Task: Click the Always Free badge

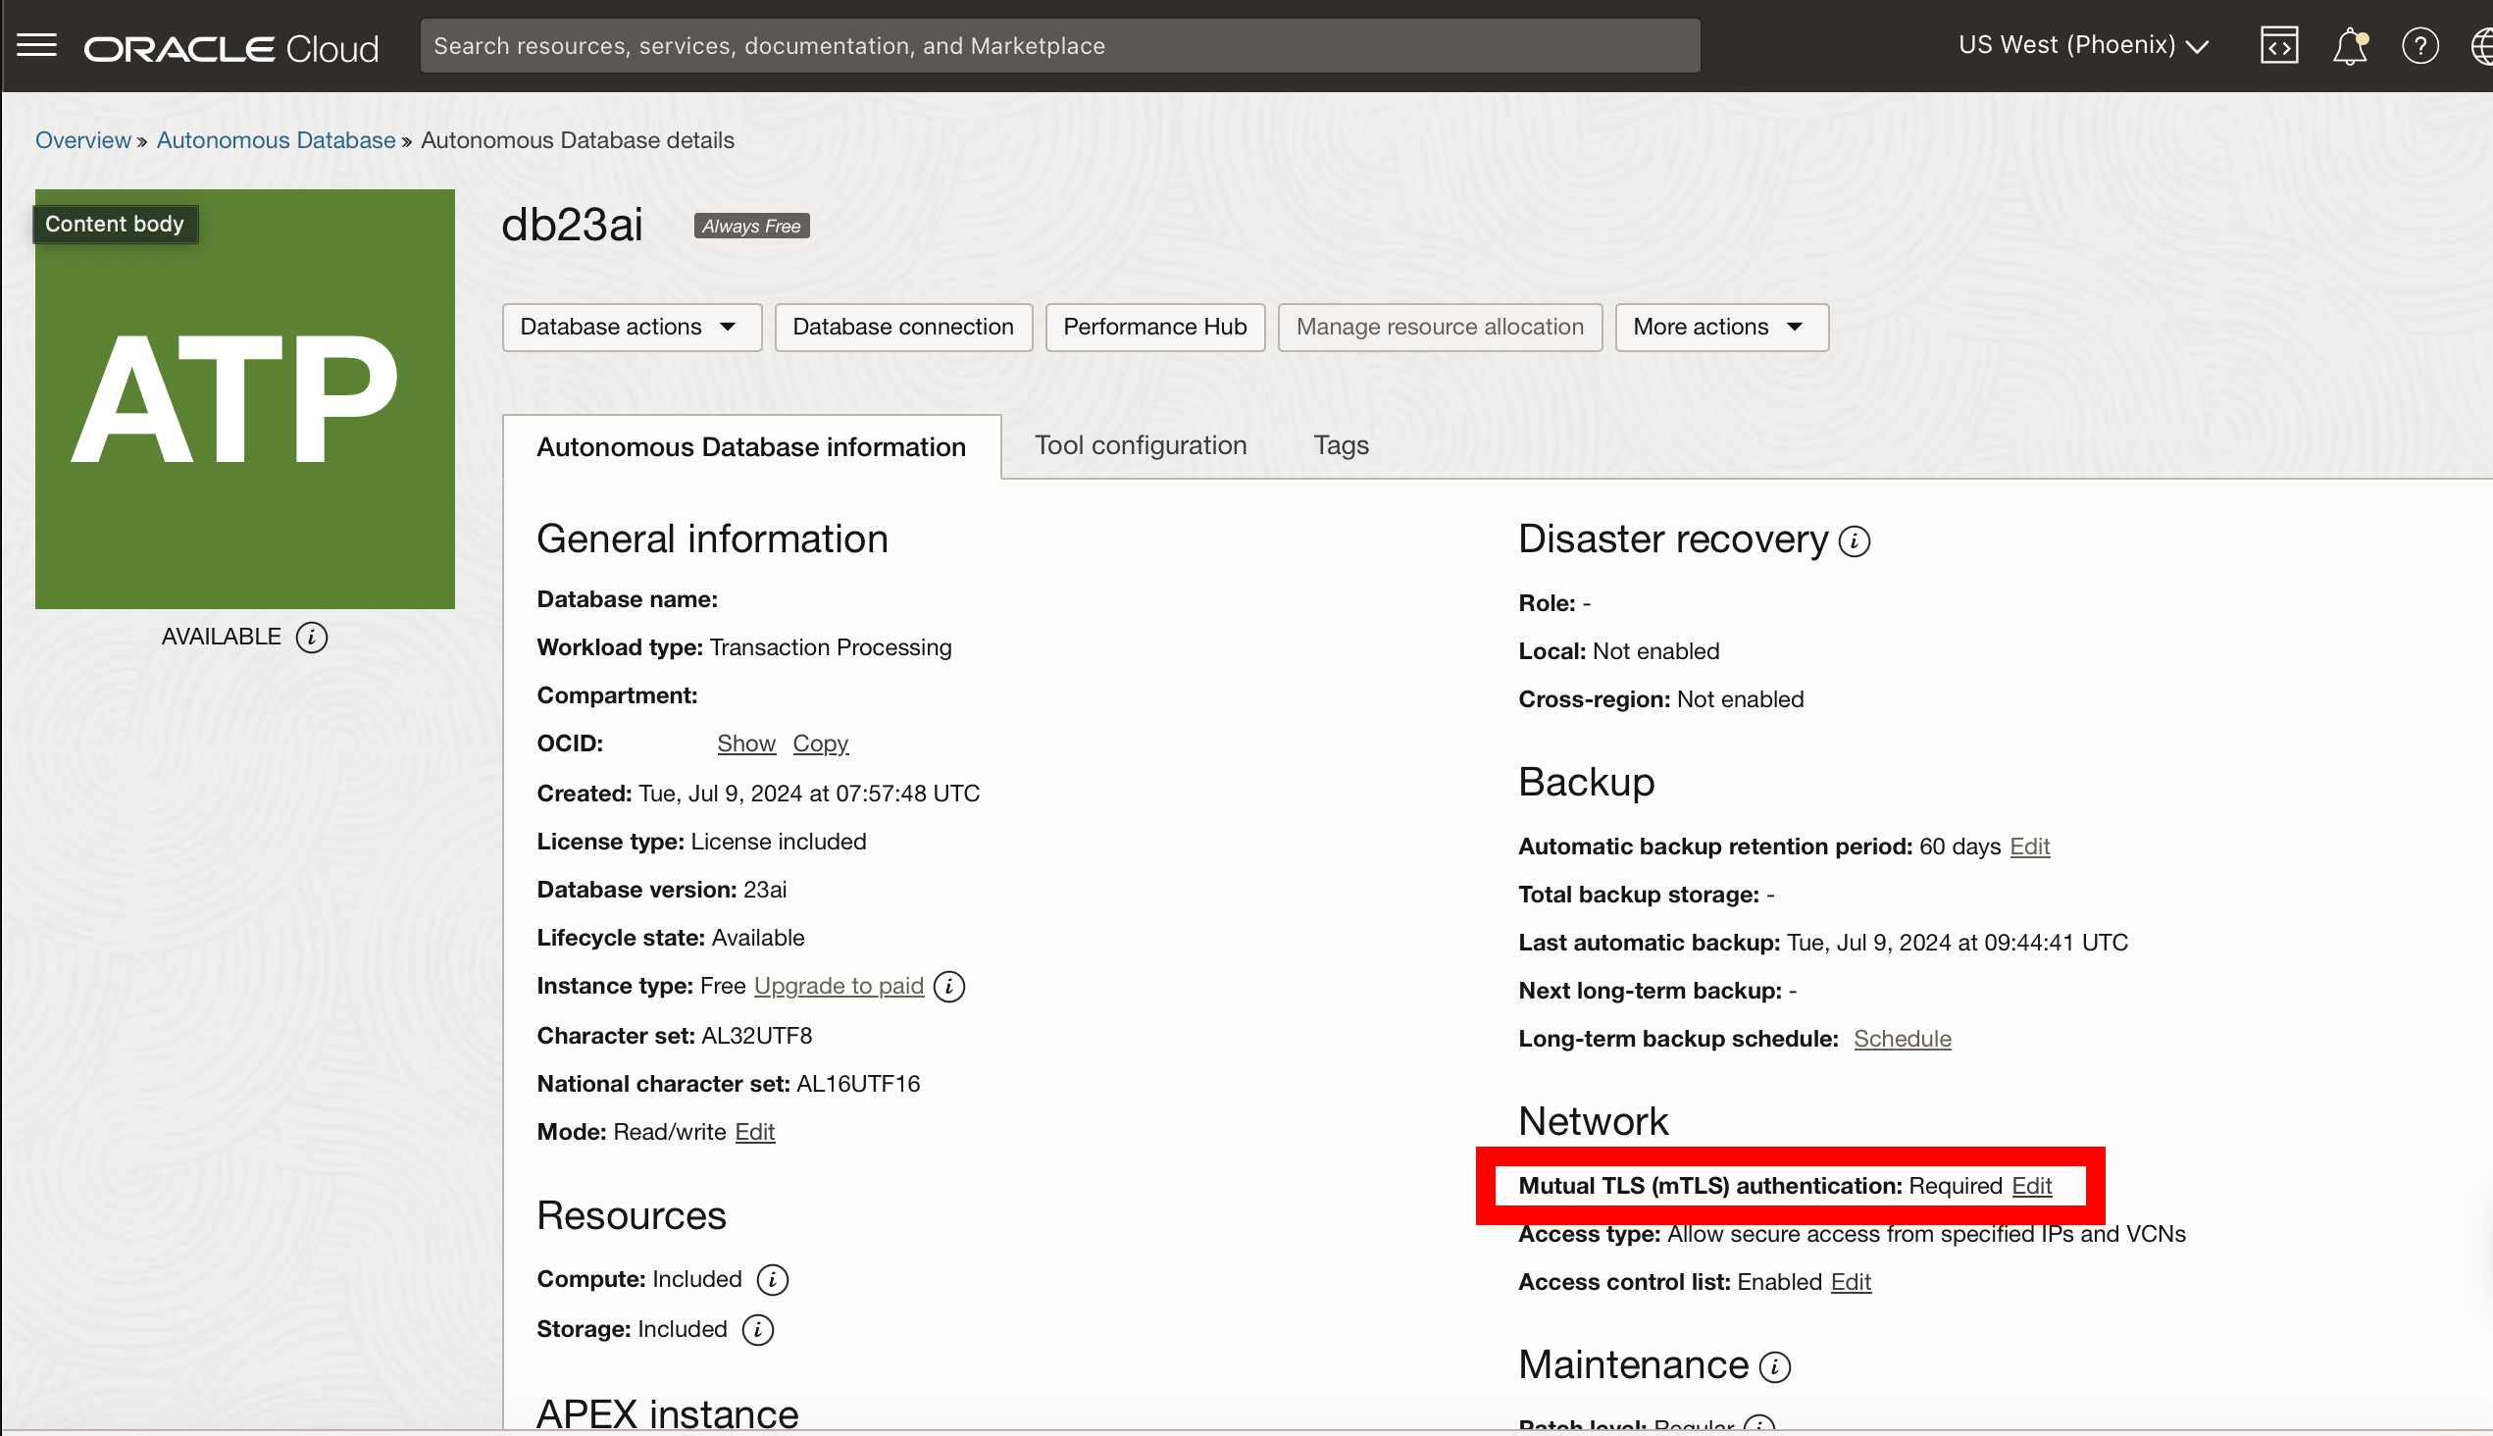Action: pyautogui.click(x=751, y=226)
